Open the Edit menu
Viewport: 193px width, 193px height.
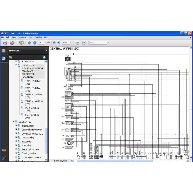(8, 37)
